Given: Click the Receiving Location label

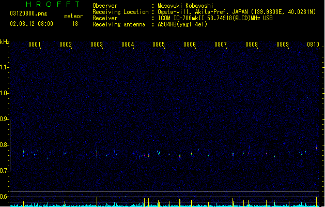Looking at the screenshot, I should point(120,12).
